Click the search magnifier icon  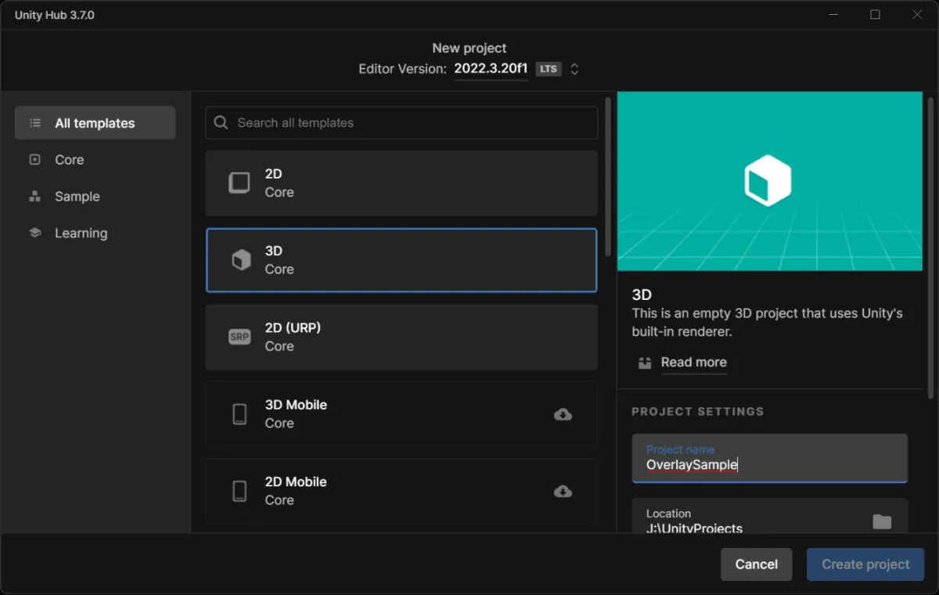click(x=221, y=123)
